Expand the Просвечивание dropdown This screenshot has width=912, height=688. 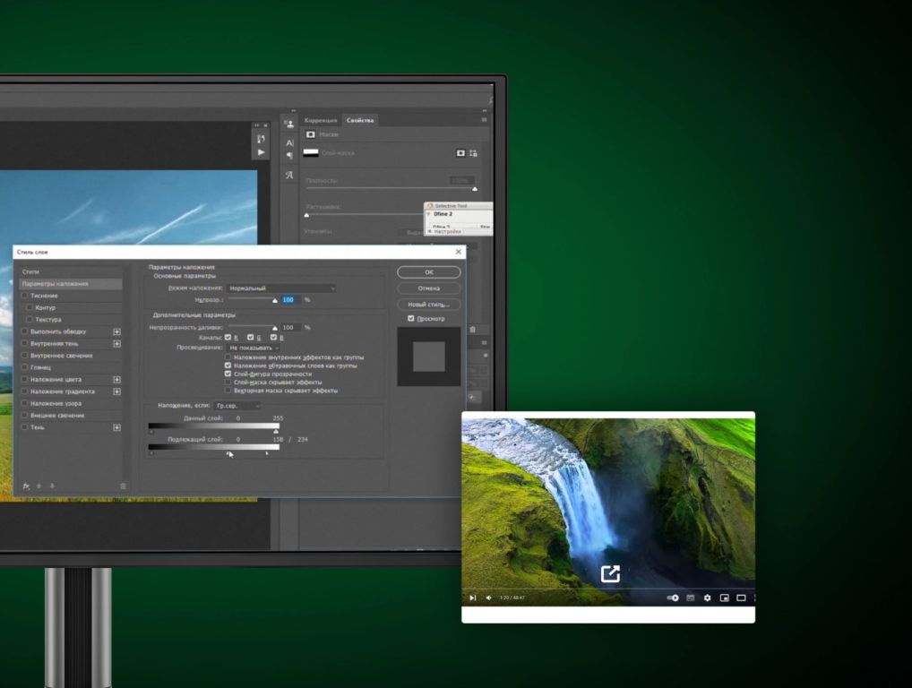pos(254,348)
